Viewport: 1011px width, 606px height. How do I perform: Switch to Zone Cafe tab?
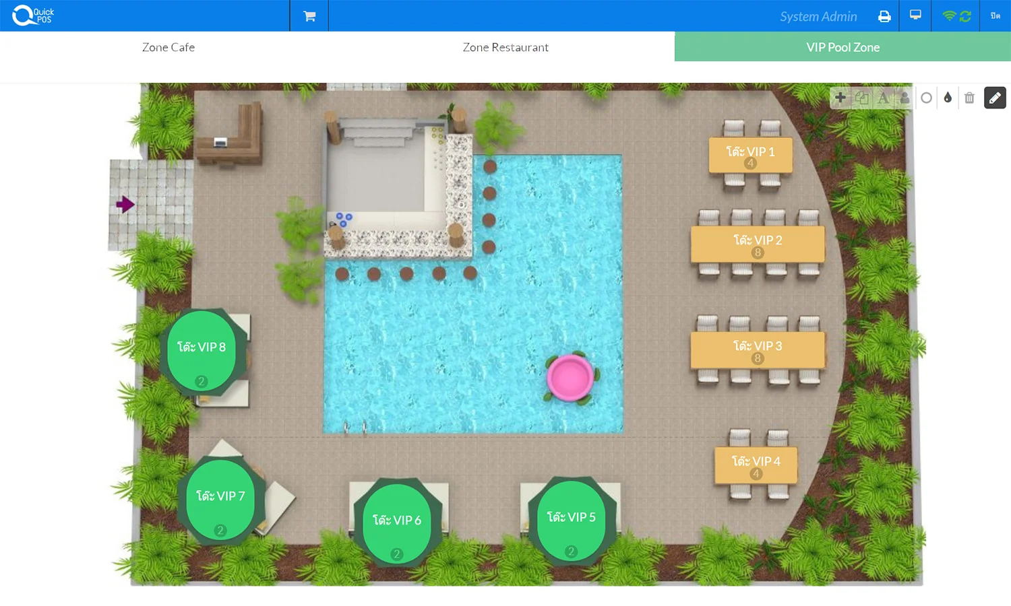[168, 47]
